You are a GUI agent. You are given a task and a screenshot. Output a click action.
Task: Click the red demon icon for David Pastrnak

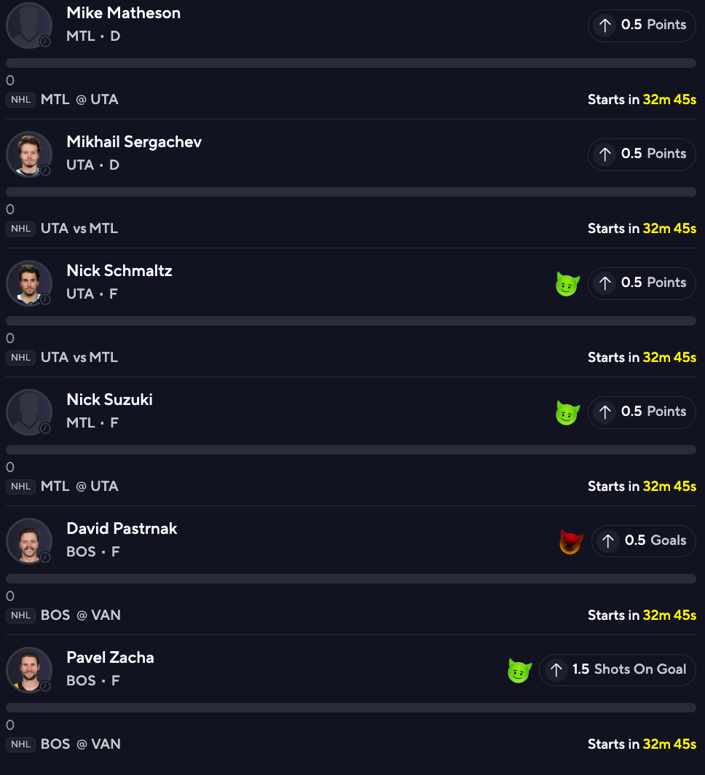tap(571, 541)
